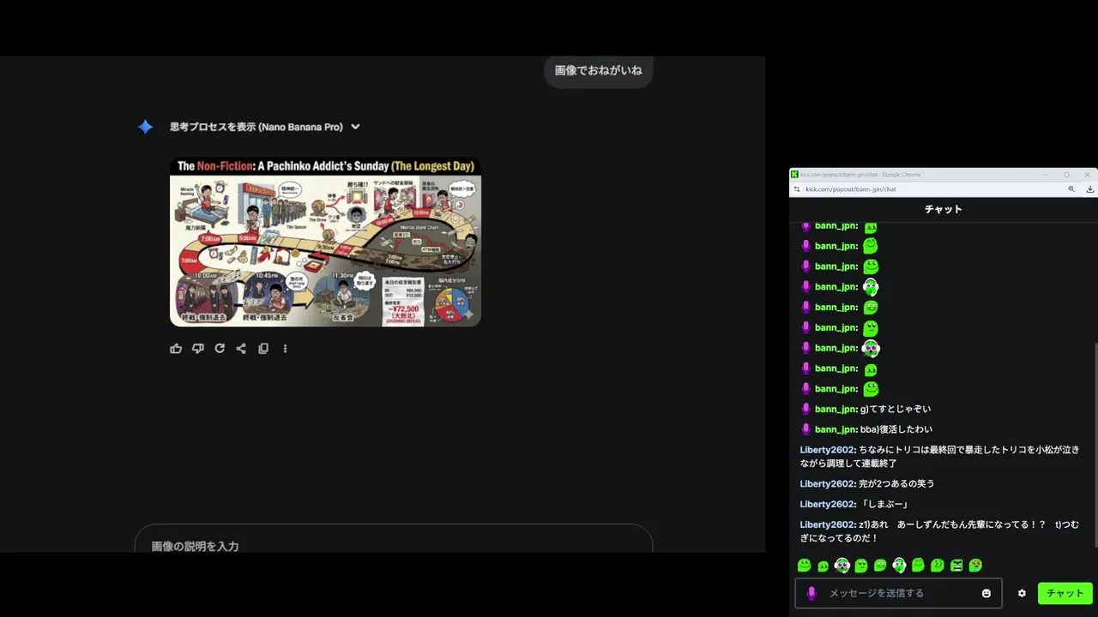This screenshot has height=617, width=1098.
Task: Insert the wide-smiling green quick emote
Action: [x=805, y=566]
